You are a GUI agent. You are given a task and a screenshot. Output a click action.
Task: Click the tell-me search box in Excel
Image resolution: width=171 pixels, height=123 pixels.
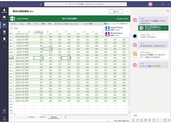coord(67,24)
